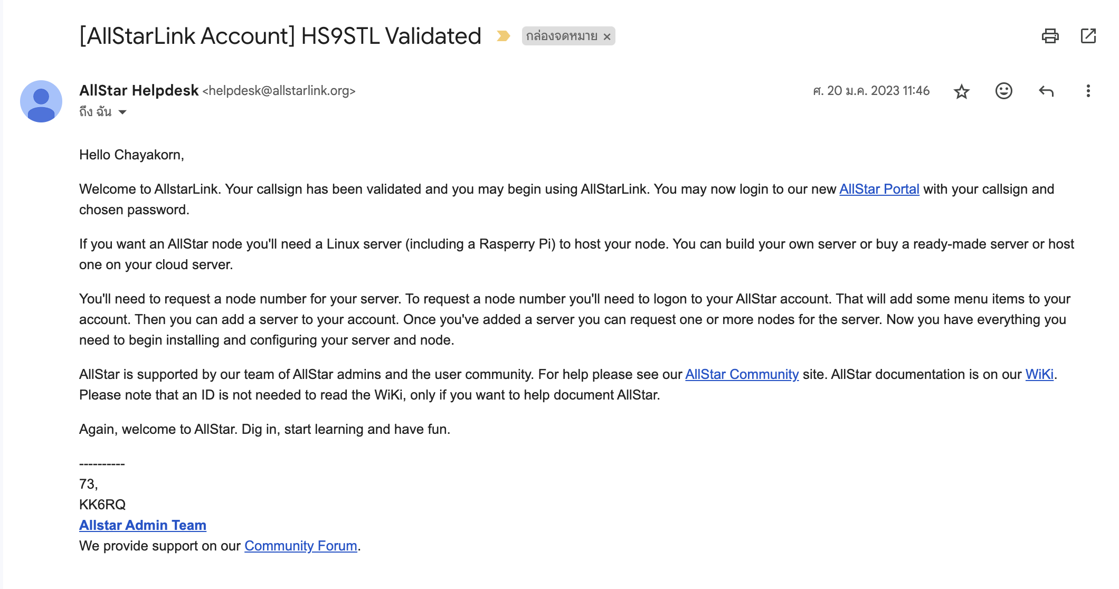Viewport: 1119px width, 589px height.
Task: Open the Community Forum link
Action: coord(300,546)
